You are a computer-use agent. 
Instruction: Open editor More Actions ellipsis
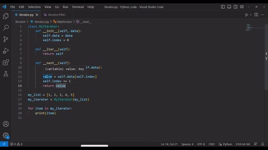click(263, 15)
